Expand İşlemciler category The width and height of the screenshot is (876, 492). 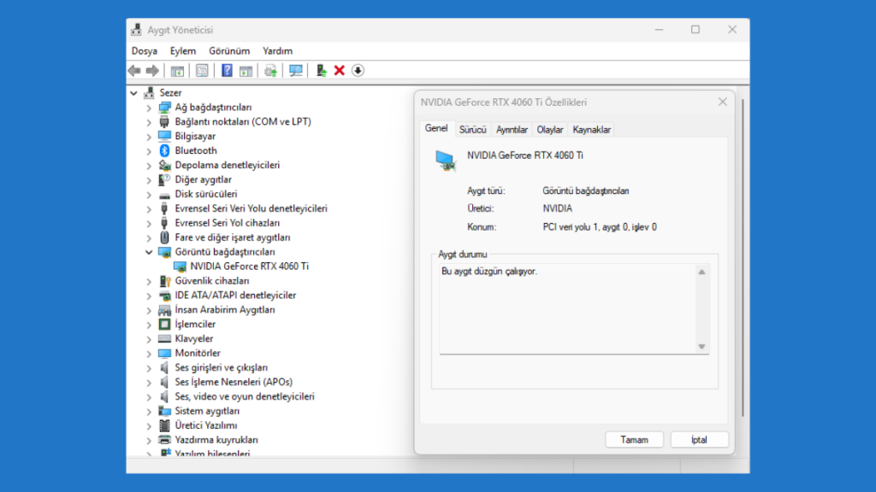[x=149, y=325]
